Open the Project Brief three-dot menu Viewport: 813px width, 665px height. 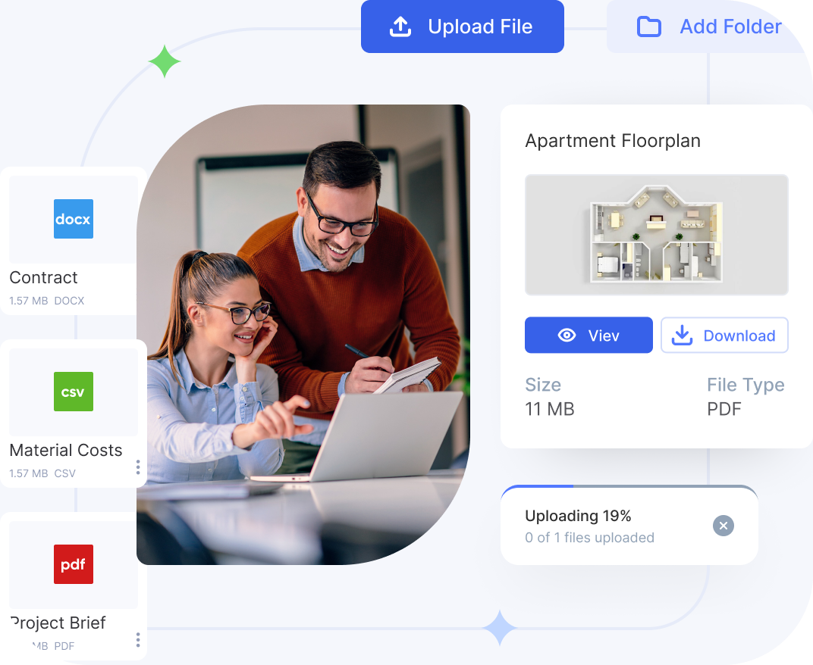click(137, 640)
